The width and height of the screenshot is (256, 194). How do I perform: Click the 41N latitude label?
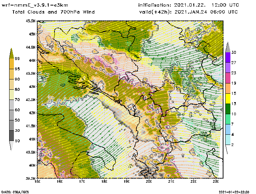click(32, 139)
